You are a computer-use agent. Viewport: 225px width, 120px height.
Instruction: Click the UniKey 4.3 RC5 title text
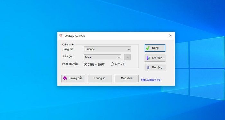75,36
